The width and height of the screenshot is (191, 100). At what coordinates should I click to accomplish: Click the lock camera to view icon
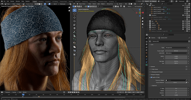click(x=143, y=27)
